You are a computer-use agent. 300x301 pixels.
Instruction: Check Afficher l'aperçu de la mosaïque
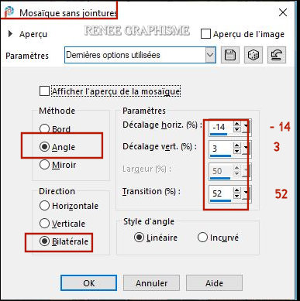tap(44, 91)
